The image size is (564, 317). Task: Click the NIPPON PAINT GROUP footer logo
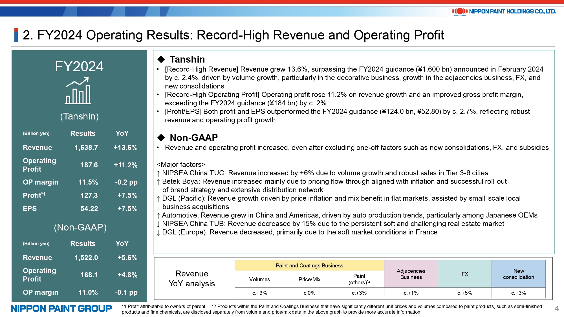pos(61,309)
